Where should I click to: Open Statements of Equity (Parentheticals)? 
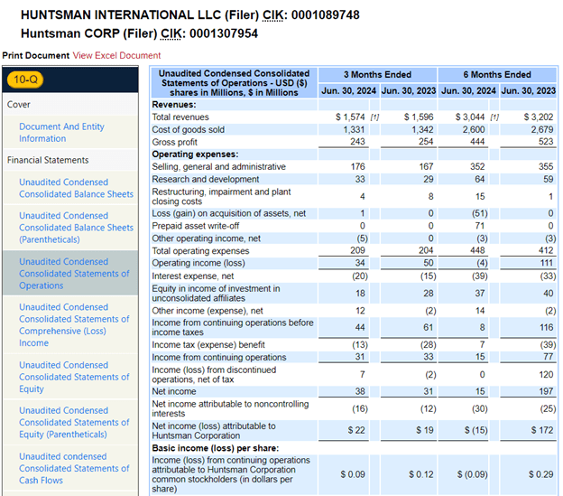pyautogui.click(x=76, y=422)
